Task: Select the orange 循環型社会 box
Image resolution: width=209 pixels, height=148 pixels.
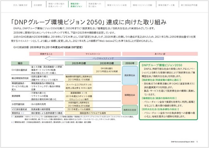Action: click(129, 95)
